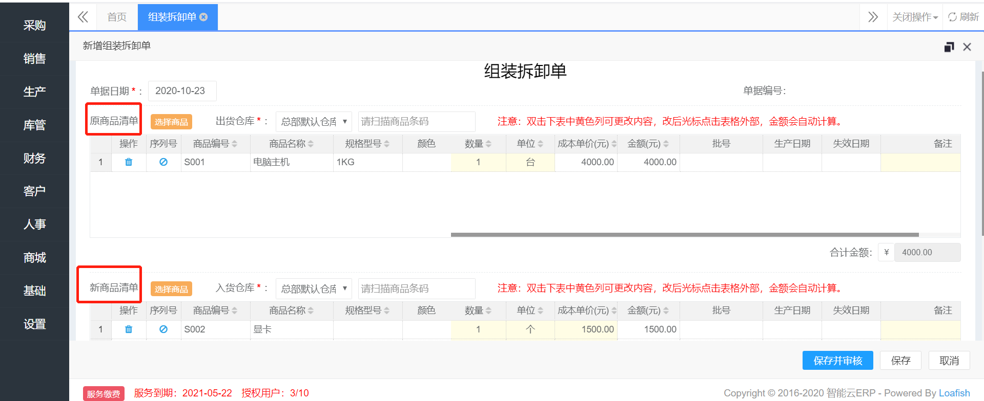Viewport: 984px width, 401px height.
Task: Sort new product list by 数量
Action: point(488,310)
